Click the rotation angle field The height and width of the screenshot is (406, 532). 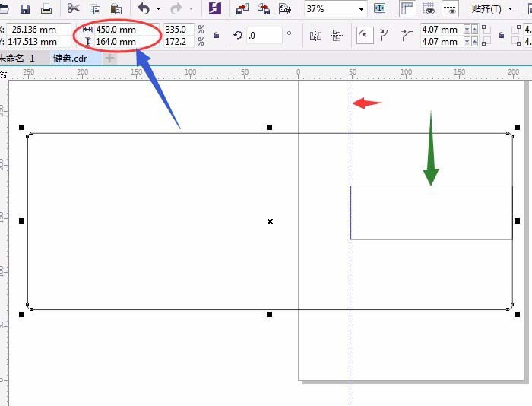264,35
